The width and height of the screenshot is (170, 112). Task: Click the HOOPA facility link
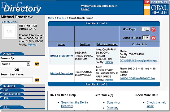109,62
